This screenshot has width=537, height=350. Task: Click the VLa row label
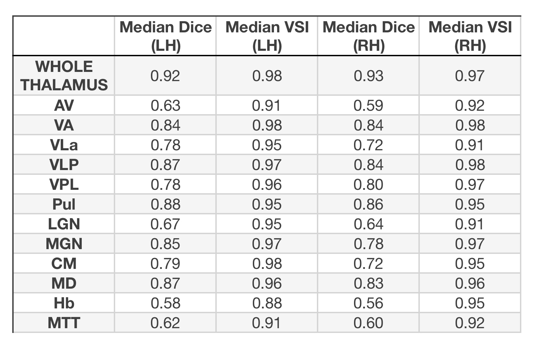(x=64, y=145)
